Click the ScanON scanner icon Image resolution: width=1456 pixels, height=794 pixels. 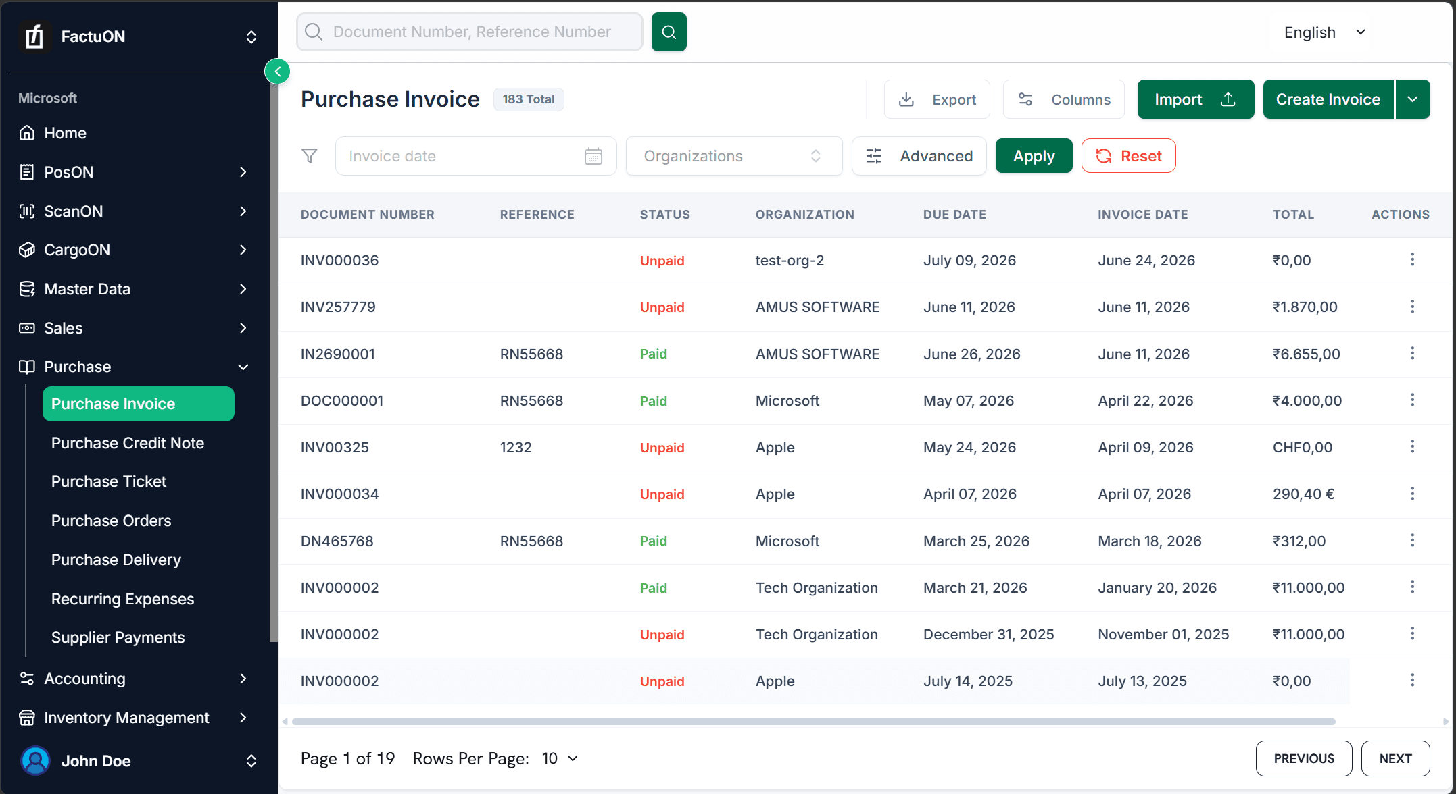(27, 211)
